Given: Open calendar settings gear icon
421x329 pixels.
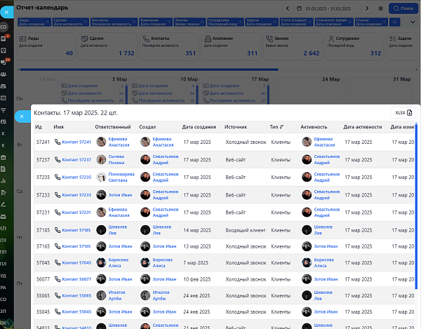Looking at the screenshot, I should coord(380,8).
